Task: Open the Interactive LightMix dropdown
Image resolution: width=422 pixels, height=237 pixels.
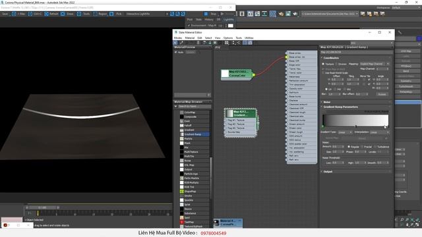Action: tap(147, 14)
